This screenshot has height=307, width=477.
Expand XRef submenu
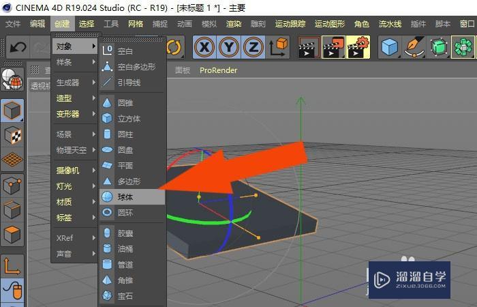click(x=75, y=238)
